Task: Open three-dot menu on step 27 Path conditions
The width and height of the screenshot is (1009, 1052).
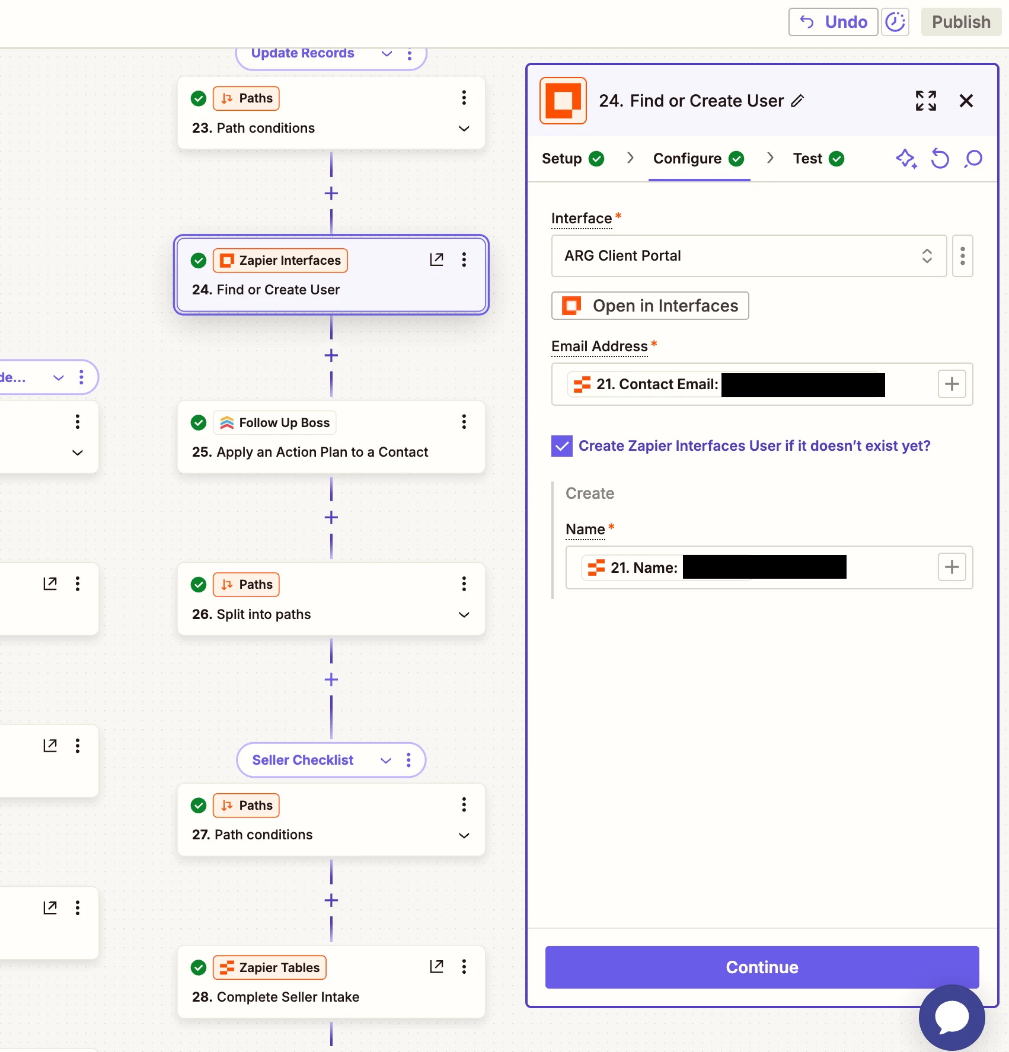Action: tap(464, 804)
